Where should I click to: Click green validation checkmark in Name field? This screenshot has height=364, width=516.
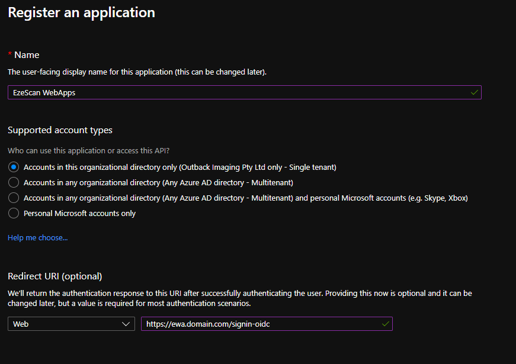pyautogui.click(x=474, y=92)
